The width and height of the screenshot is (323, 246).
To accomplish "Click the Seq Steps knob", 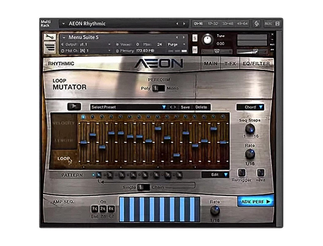I will click(x=250, y=129).
